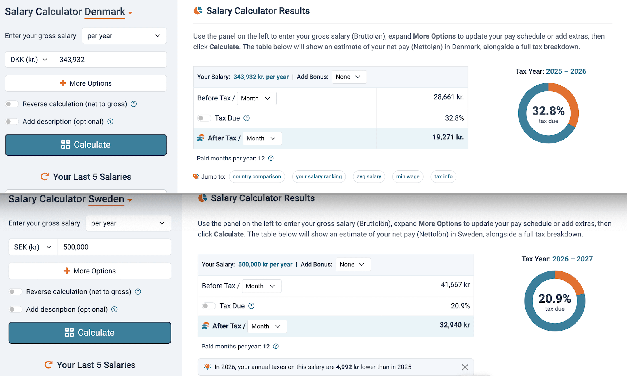The width and height of the screenshot is (627, 376).
Task: Click info icon next to Denmark paid months
Action: coord(271,158)
